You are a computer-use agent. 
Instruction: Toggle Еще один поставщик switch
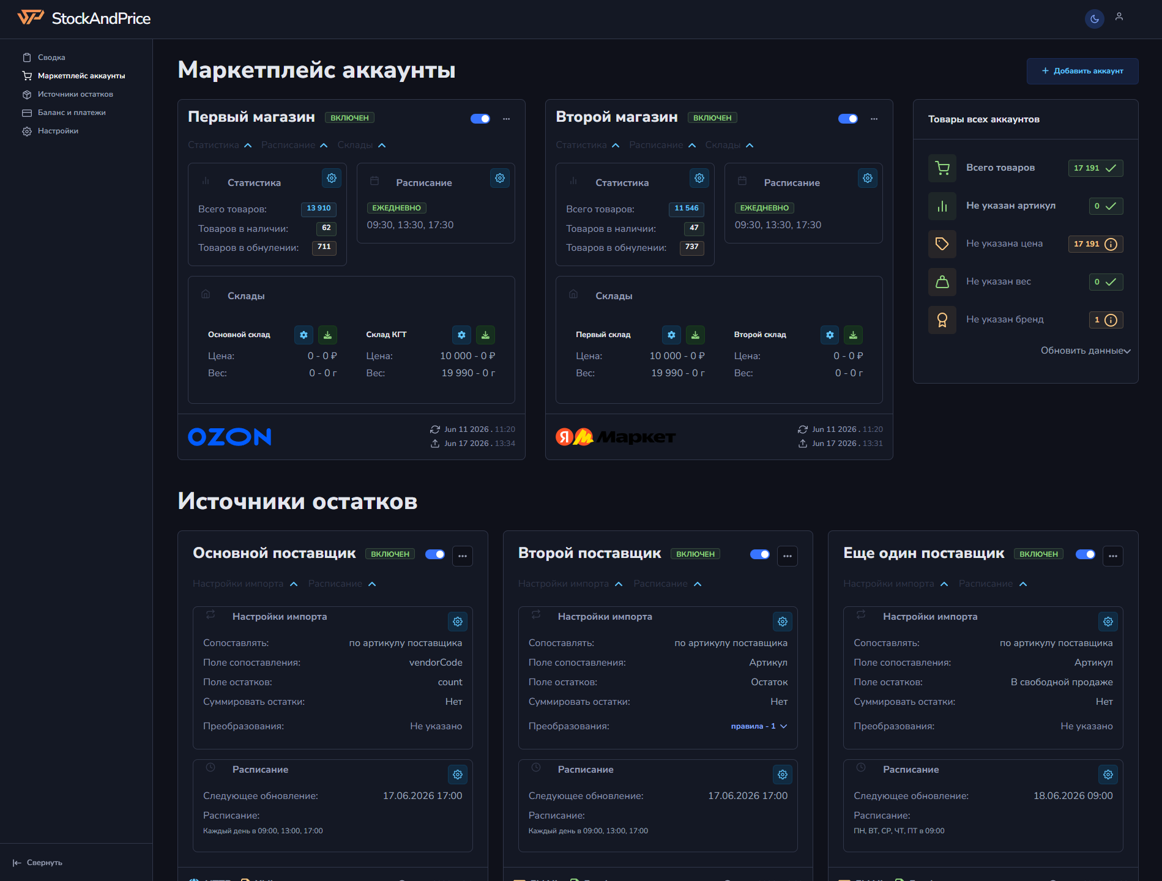tap(1086, 554)
